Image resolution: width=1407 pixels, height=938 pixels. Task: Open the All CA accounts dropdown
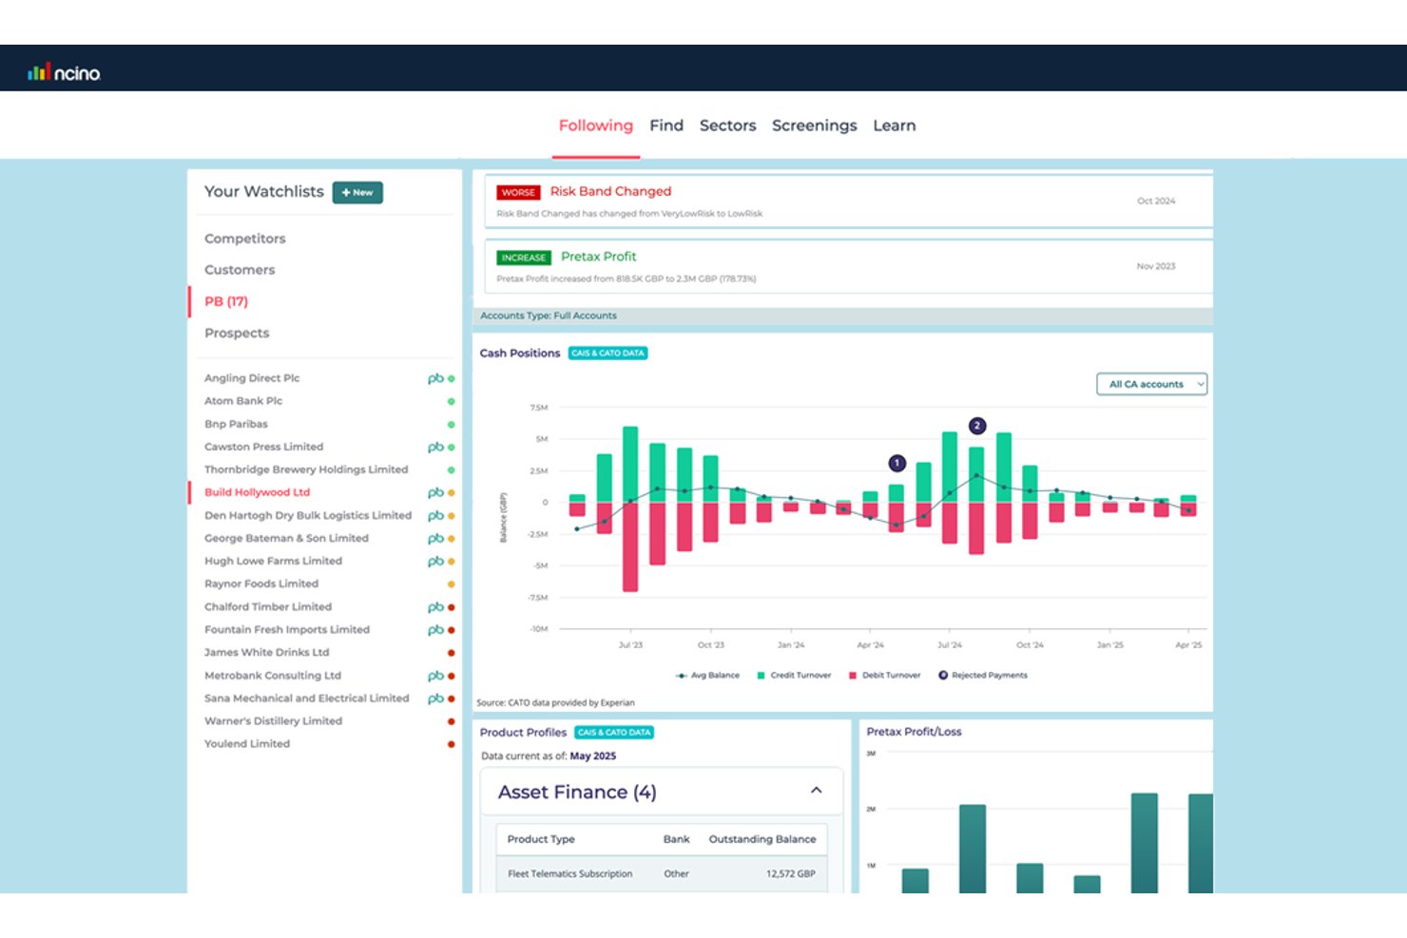(x=1151, y=384)
